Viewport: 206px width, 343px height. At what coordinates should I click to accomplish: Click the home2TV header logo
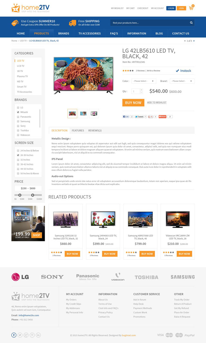31,8
